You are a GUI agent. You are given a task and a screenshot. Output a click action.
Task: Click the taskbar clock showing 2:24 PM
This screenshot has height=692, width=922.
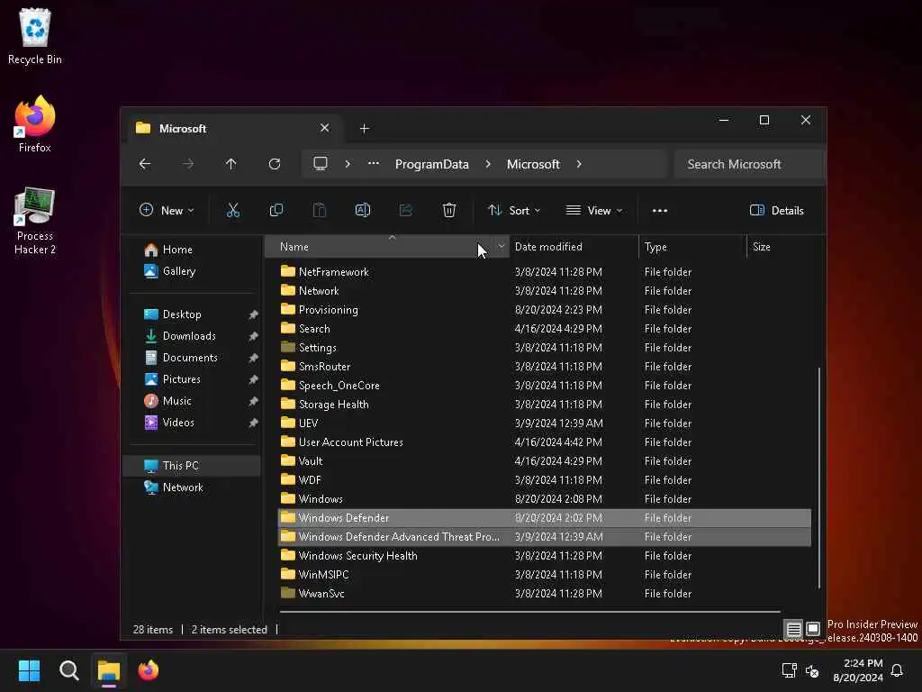coord(858,670)
